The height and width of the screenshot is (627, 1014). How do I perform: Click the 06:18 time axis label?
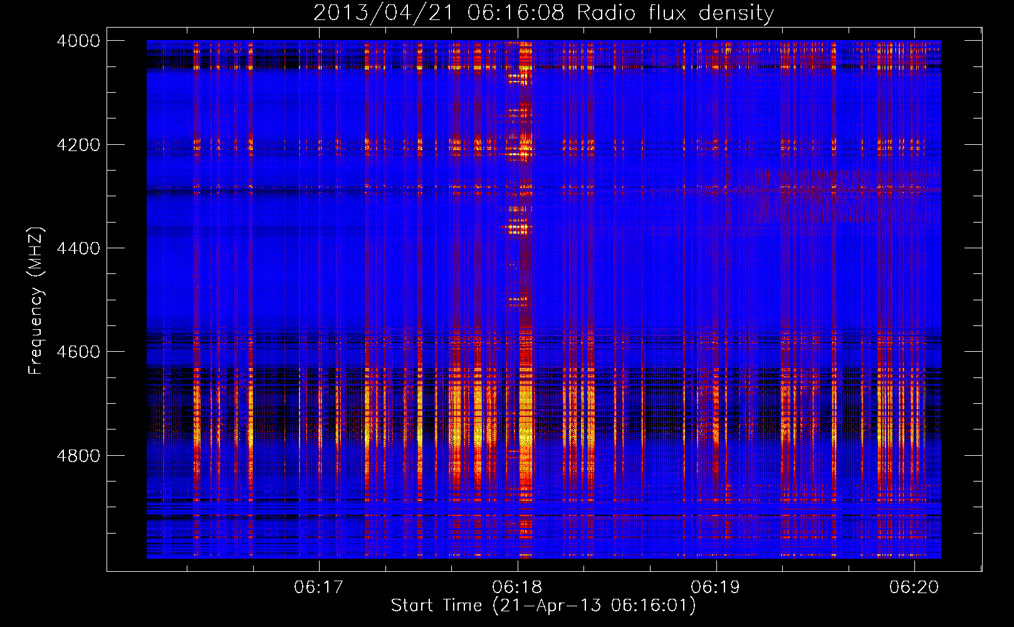[x=517, y=587]
